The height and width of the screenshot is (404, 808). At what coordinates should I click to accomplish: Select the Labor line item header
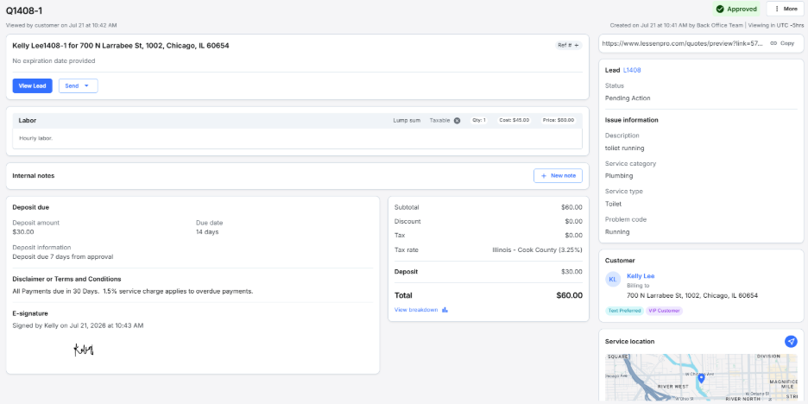point(297,121)
